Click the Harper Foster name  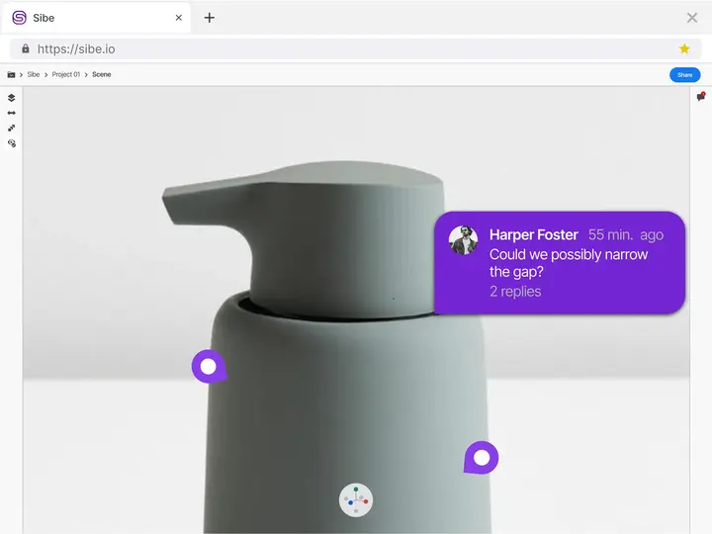click(x=534, y=234)
